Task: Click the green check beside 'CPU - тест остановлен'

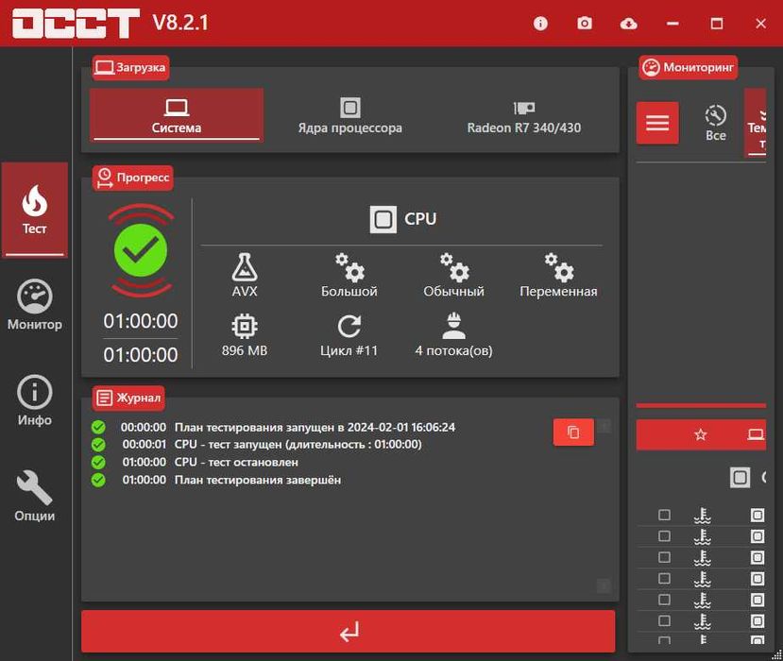Action: point(98,463)
